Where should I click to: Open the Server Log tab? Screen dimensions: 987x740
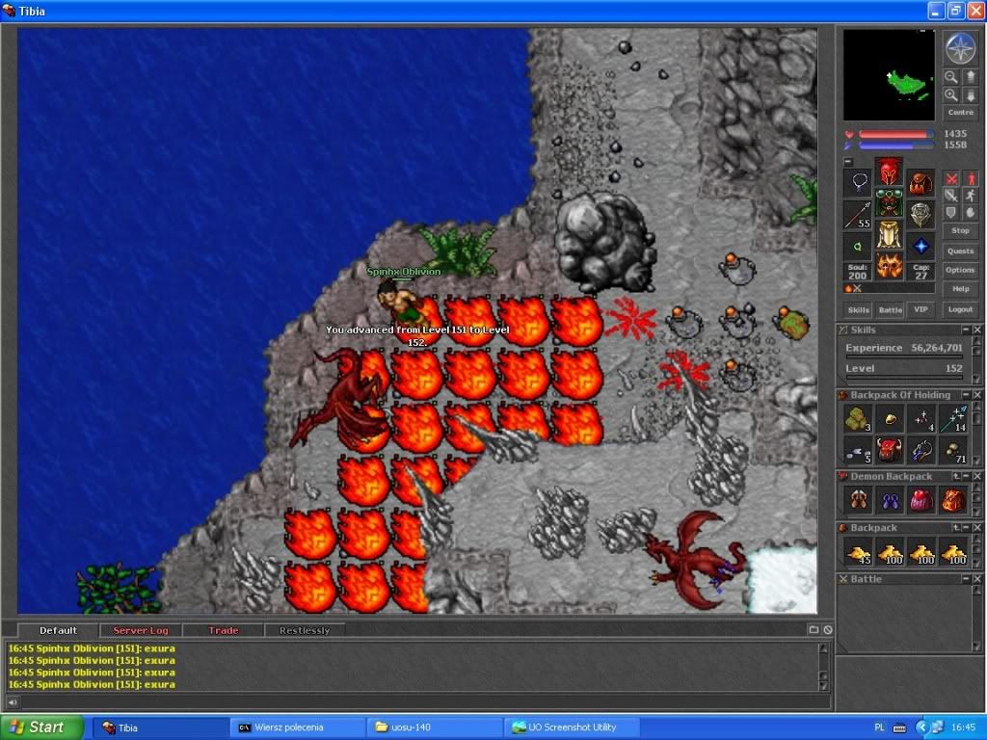pos(141,630)
